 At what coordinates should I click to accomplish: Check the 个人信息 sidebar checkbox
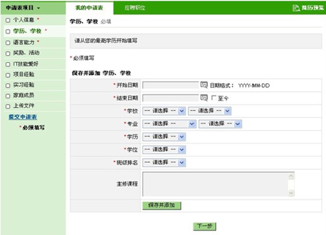[x=8, y=20]
